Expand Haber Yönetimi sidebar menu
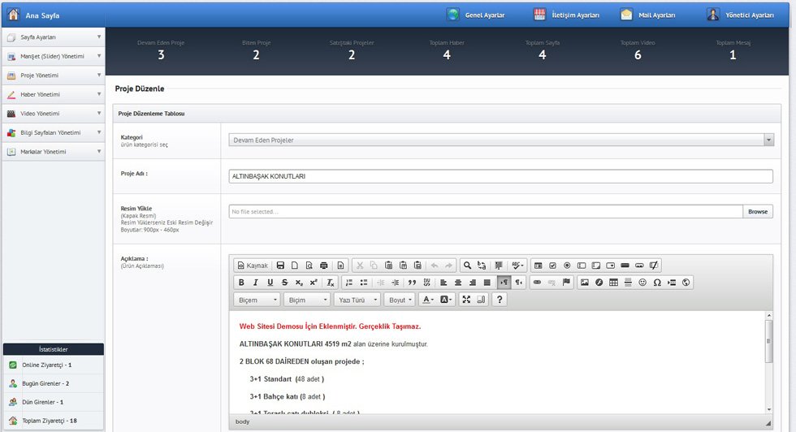The height and width of the screenshot is (432, 796). coord(54,94)
